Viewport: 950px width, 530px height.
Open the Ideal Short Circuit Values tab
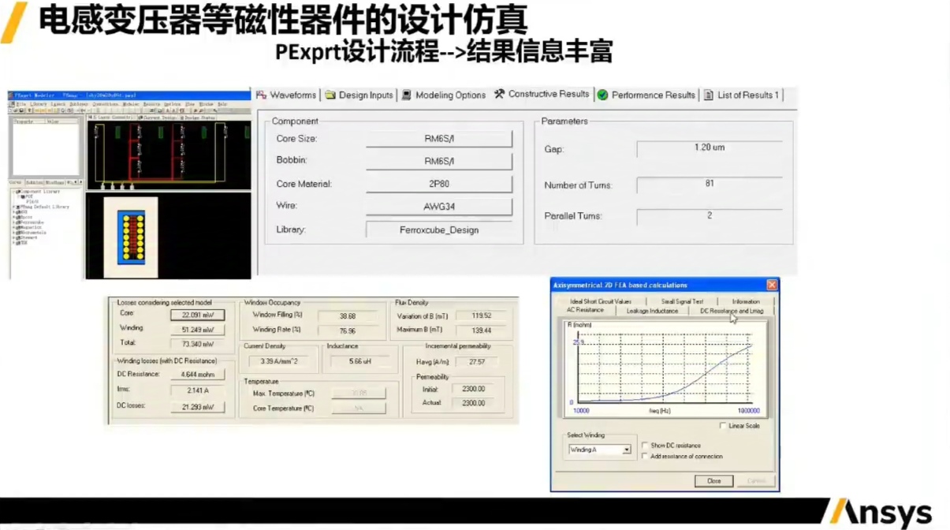tap(601, 301)
